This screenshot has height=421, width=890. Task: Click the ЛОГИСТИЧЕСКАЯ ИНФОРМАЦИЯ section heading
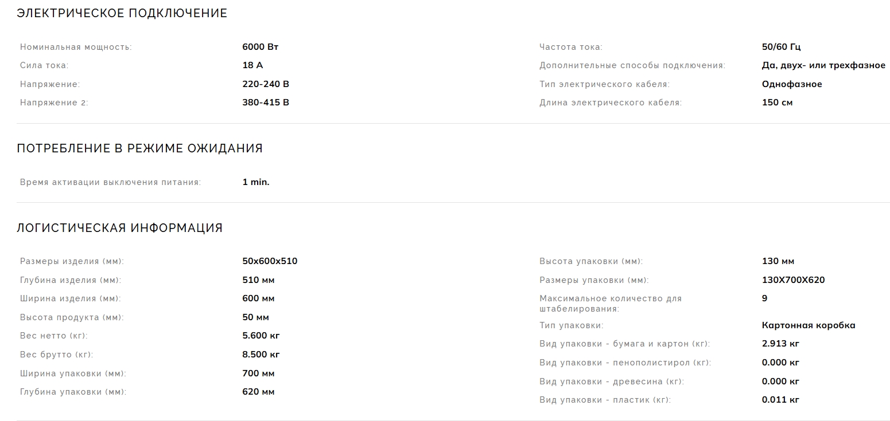pos(119,228)
